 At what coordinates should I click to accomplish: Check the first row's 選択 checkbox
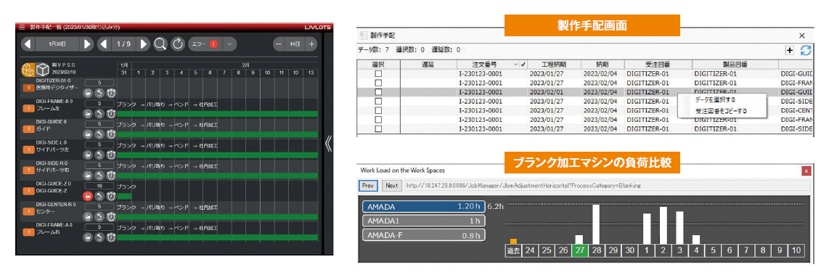(x=378, y=74)
